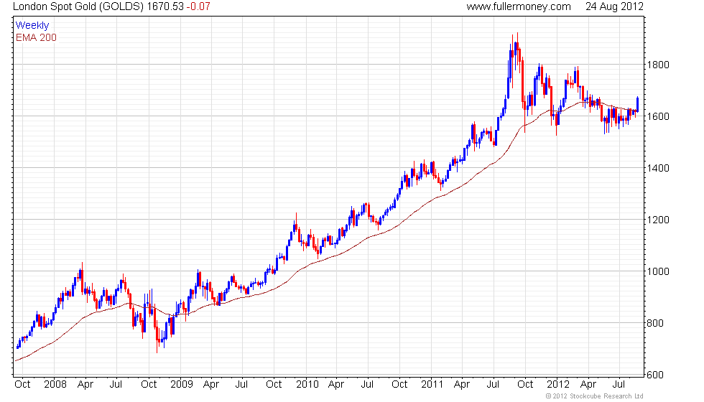This screenshot has height=402, width=704.
Task: Click the 'Jul' label between 2010 and 2011
Action: [x=367, y=385]
